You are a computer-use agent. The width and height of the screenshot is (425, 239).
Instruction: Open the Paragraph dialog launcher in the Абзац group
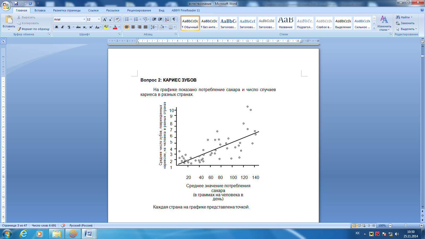tap(176, 34)
